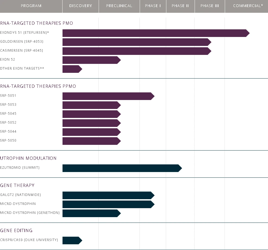This screenshot has width=268, height=250.
Task: Click the DISCOVERY column header
Action: click(81, 6)
